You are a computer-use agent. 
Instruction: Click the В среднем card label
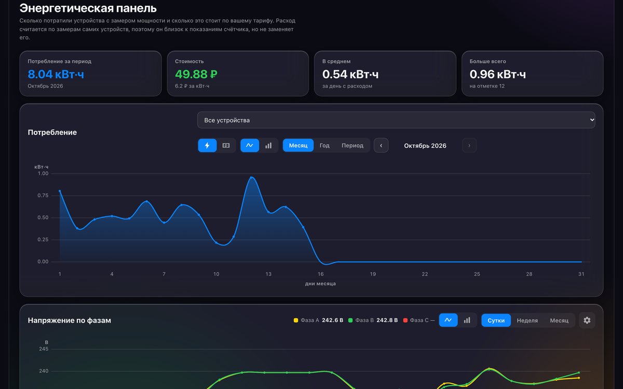336,61
